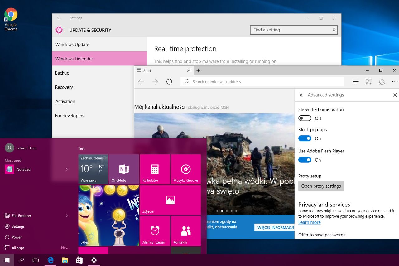Open the Kontakty people tile
The height and width of the screenshot is (266, 399).
click(x=186, y=231)
